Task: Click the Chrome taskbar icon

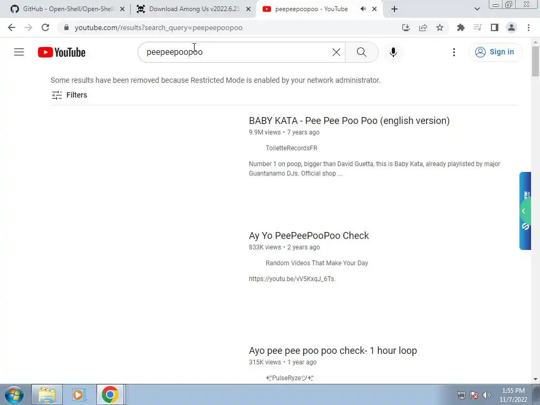Action: (110, 394)
